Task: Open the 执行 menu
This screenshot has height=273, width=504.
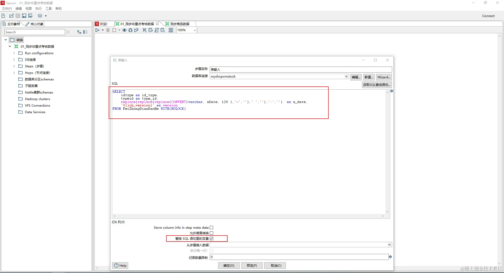Action: [x=39, y=9]
